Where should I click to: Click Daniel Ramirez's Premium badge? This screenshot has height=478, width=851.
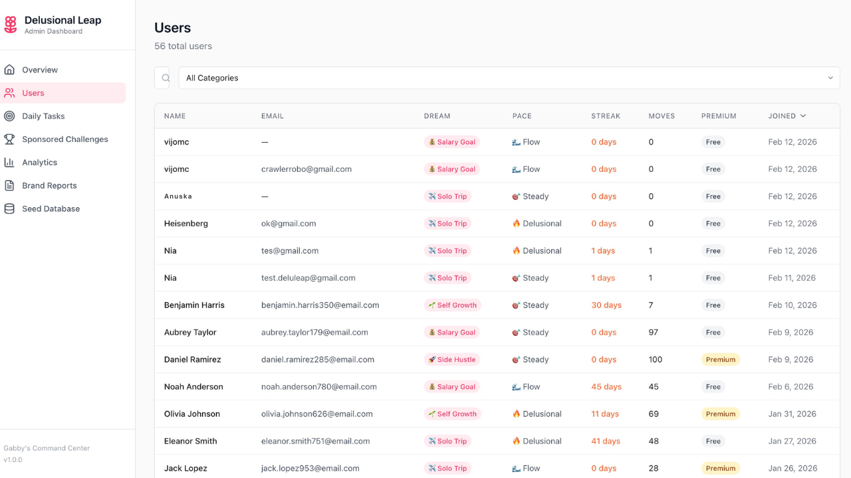click(x=721, y=360)
